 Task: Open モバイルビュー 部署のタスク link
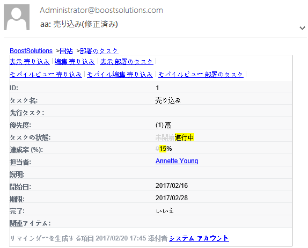[201, 75]
